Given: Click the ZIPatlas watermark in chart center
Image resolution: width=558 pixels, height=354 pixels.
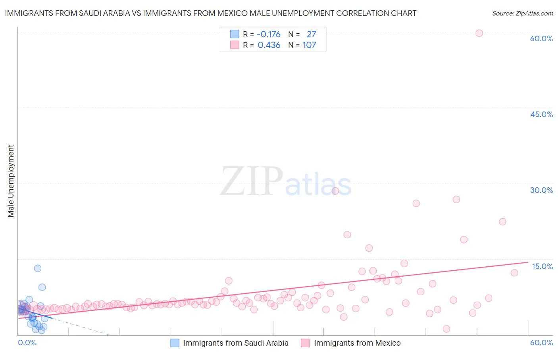Looking at the screenshot, I should point(286,181).
